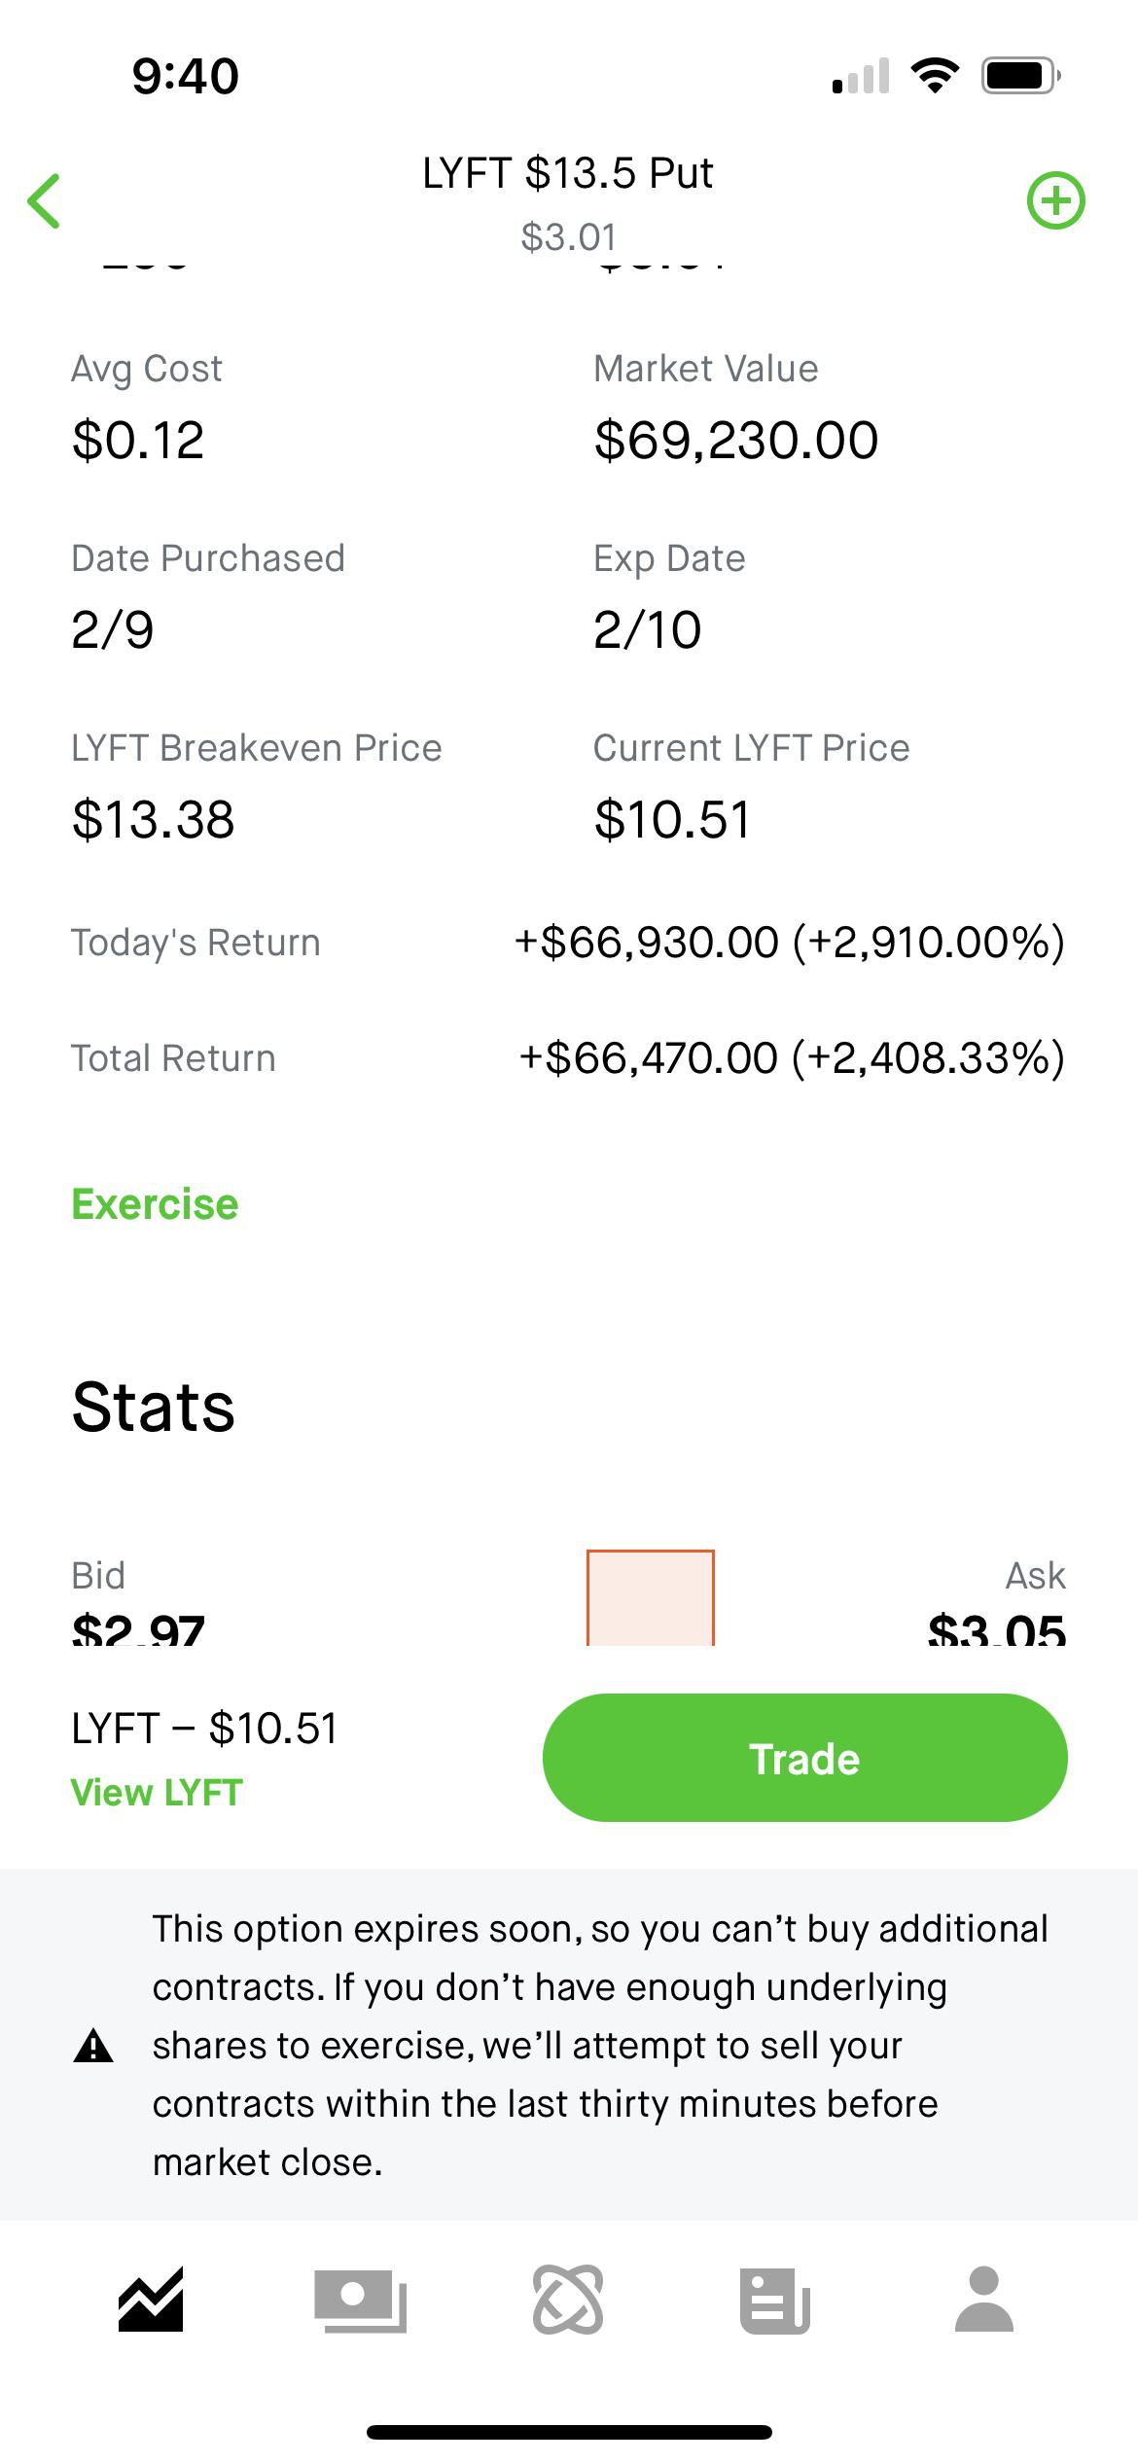
Task: Tap the View LYFT link
Action: tap(157, 1792)
